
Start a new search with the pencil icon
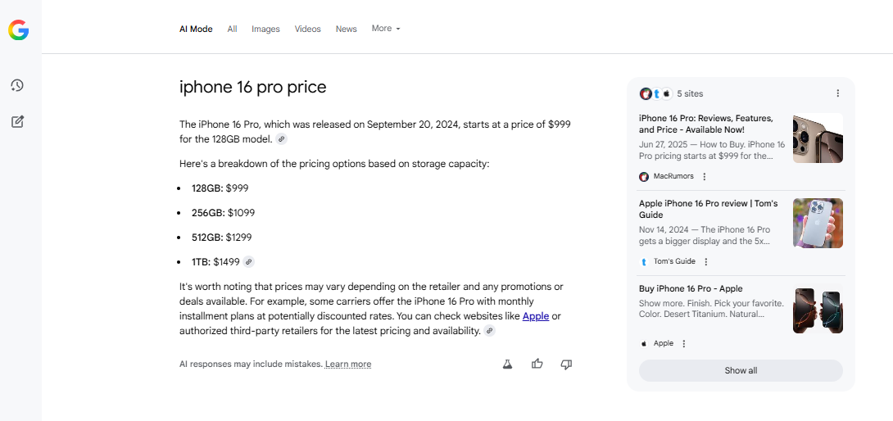click(x=18, y=121)
